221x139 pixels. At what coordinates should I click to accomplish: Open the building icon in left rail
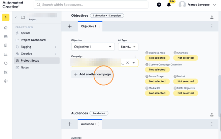[6, 45]
